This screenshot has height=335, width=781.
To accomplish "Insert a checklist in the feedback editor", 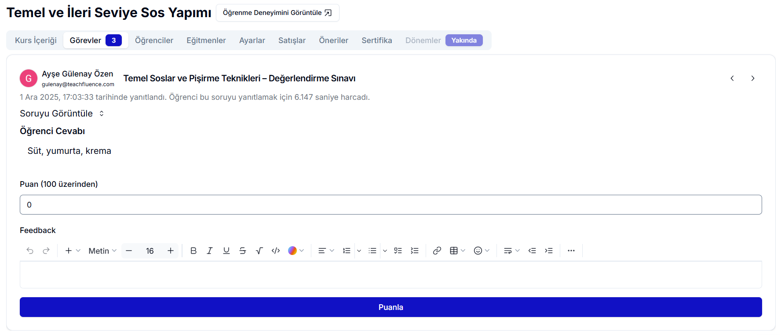I will pos(398,251).
